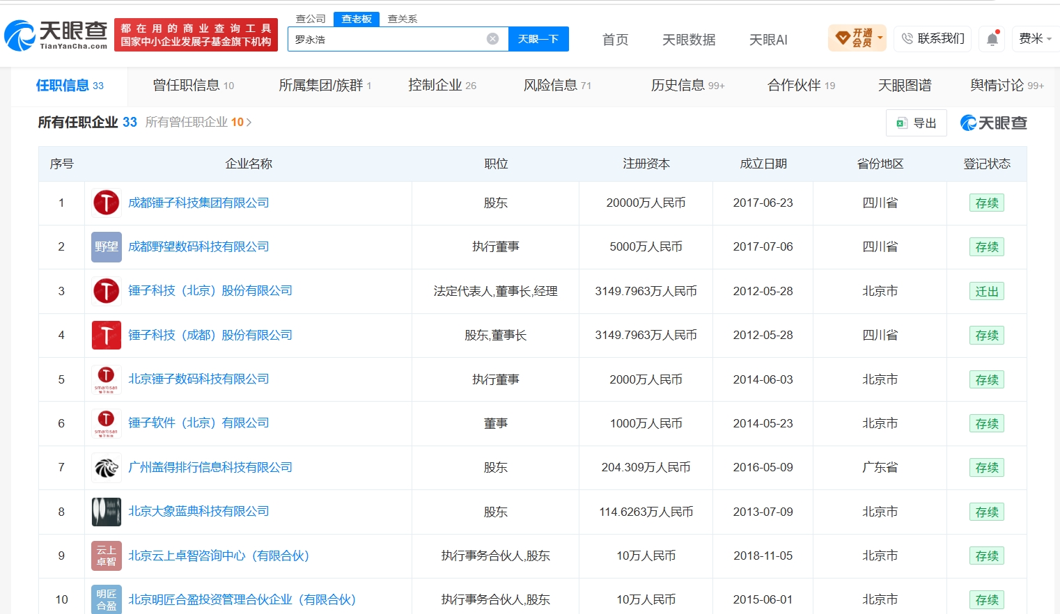Open the 天眼图谱 tab
1060x614 pixels.
[905, 86]
